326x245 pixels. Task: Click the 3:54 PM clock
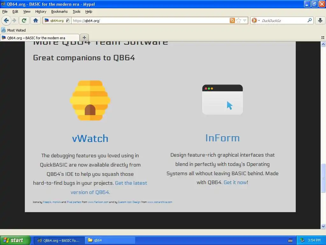(x=314, y=241)
